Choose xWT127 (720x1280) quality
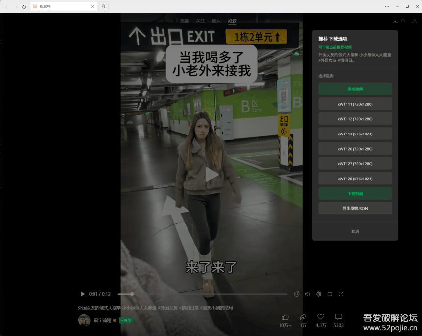 355,164
